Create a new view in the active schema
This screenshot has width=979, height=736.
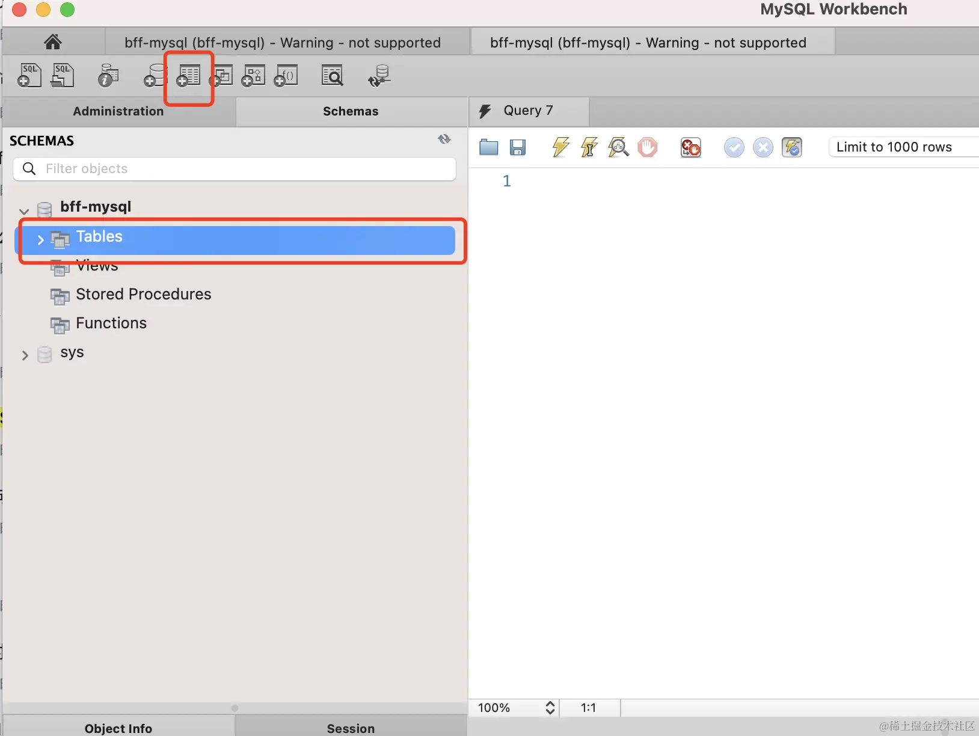tap(221, 76)
